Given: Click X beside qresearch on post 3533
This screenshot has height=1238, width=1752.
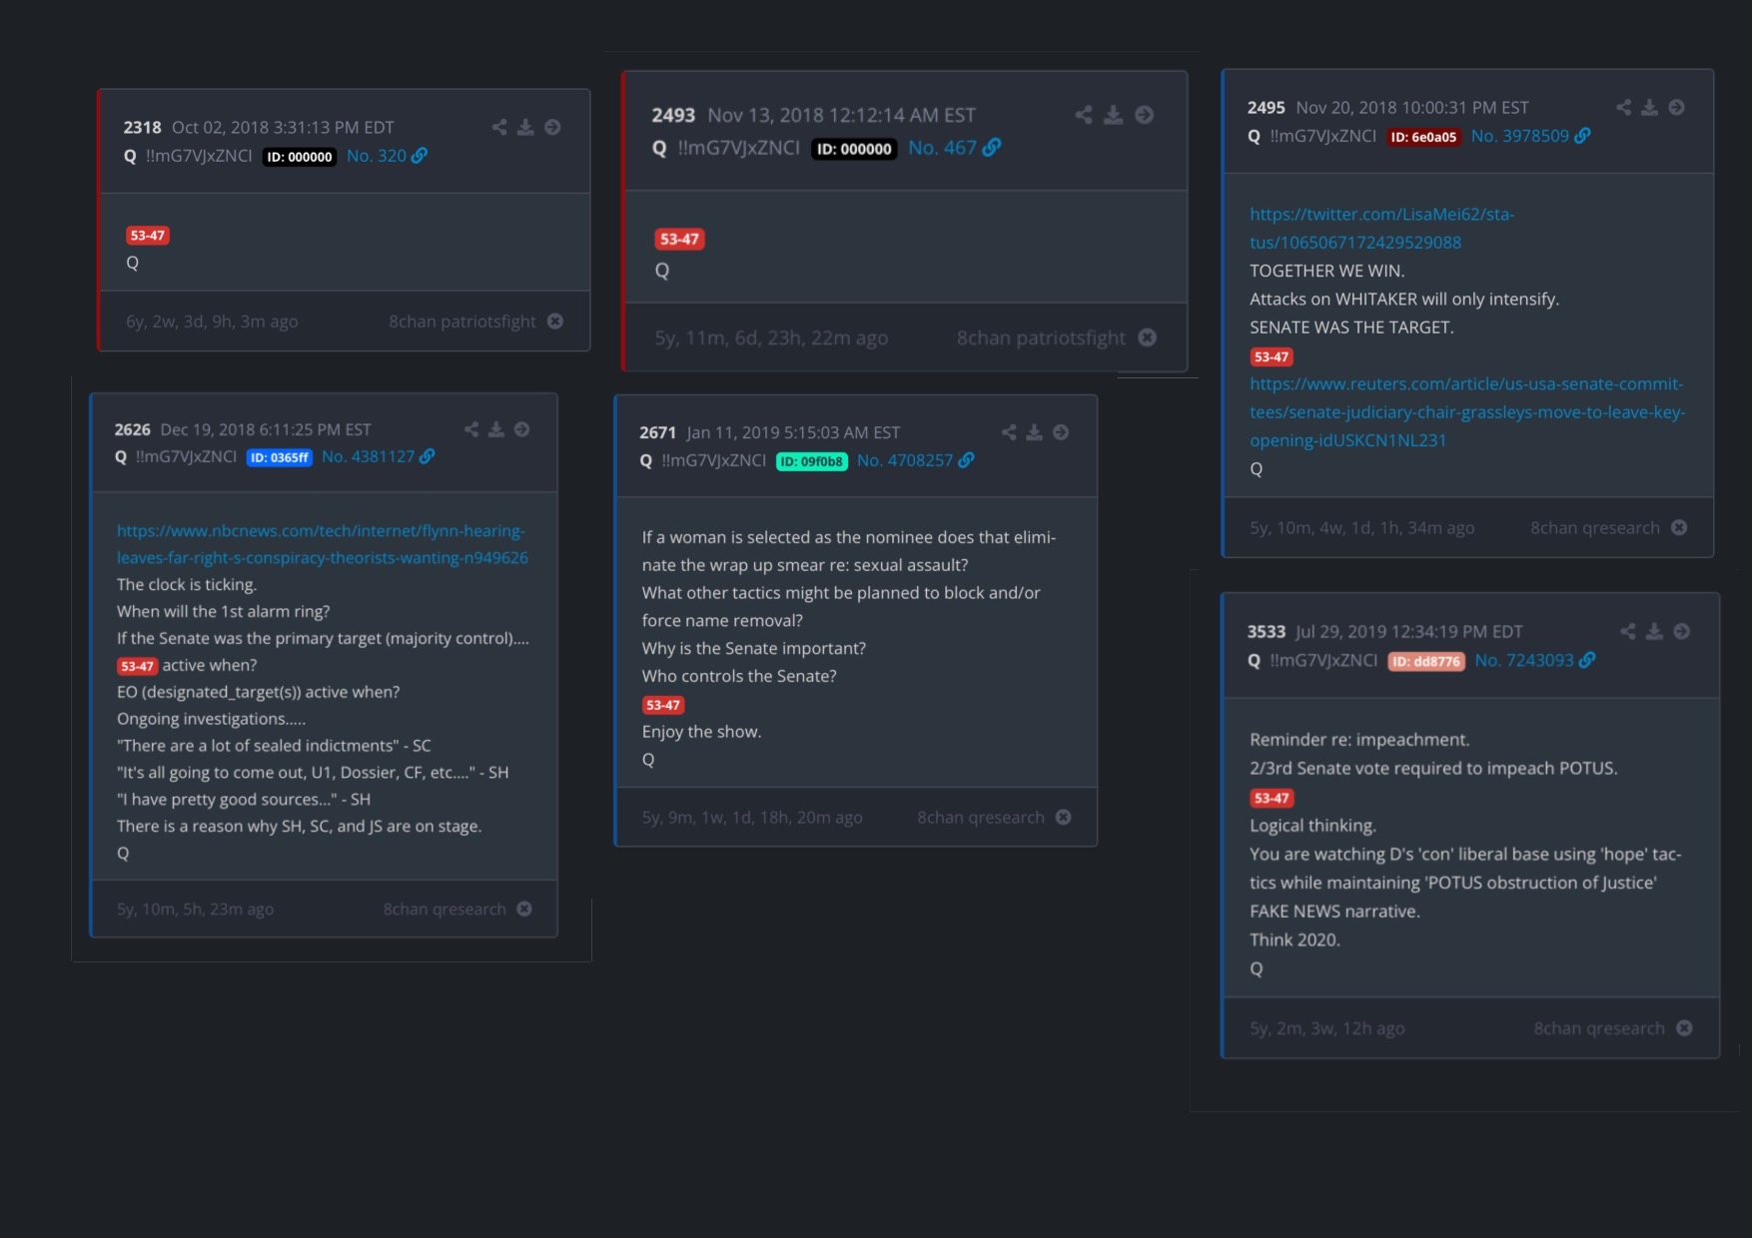Looking at the screenshot, I should [x=1685, y=1028].
